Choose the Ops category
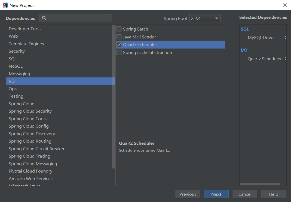Screen dimensions: 291x202 pyautogui.click(x=59, y=89)
